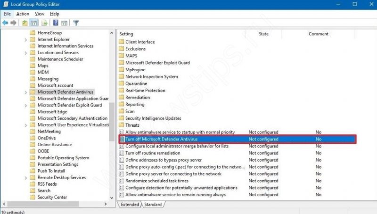Click the Exclusions folder icon
Screen dimensions: 377x214
(x=122, y=49)
